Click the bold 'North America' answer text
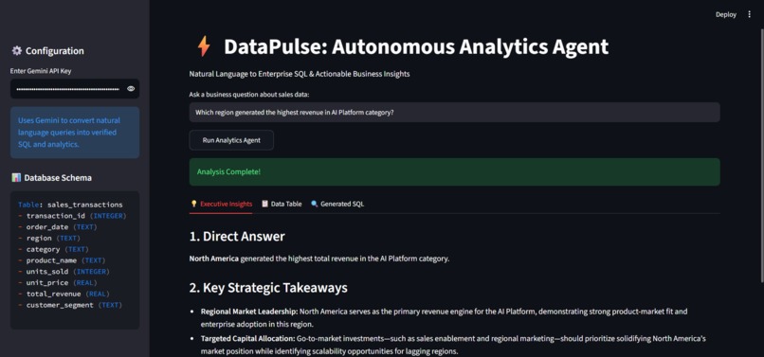Screen dimensions: 764x357 point(214,259)
